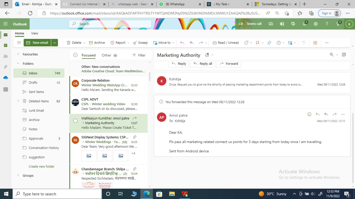The height and width of the screenshot is (199, 355).
Task: Expand the Favourites section
Action: (x=18, y=54)
